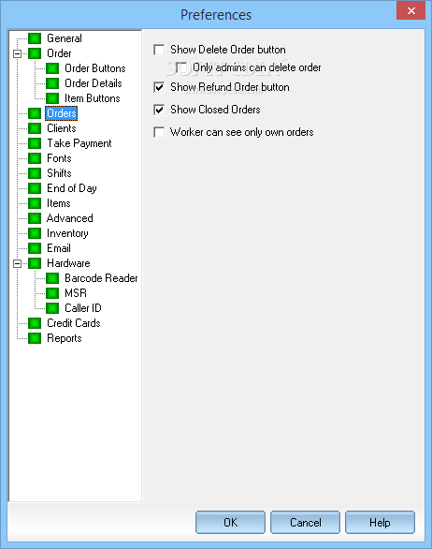
Task: Select Barcode Reader label under Hardware
Action: point(101,278)
